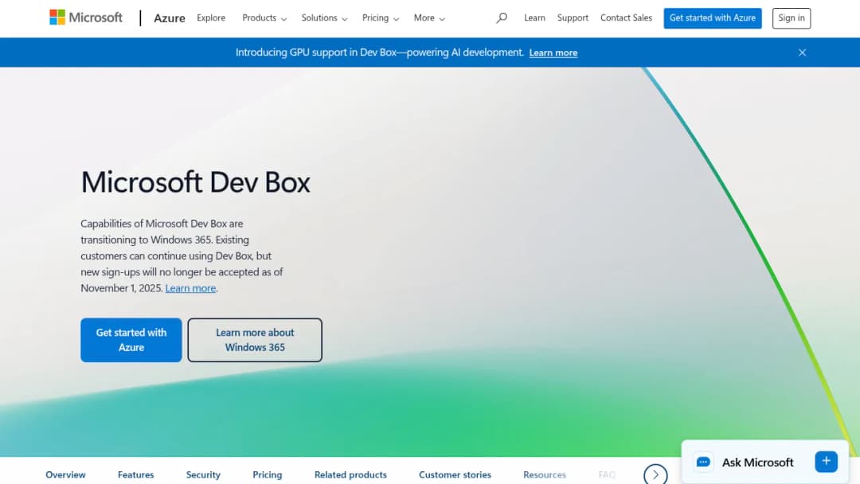Open the search magnifier icon
This screenshot has width=860, height=484.
502,18
